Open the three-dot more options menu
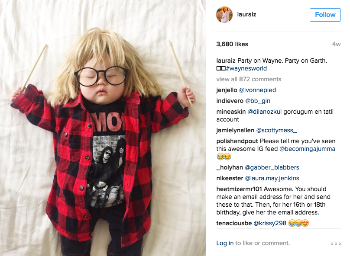 [336, 243]
